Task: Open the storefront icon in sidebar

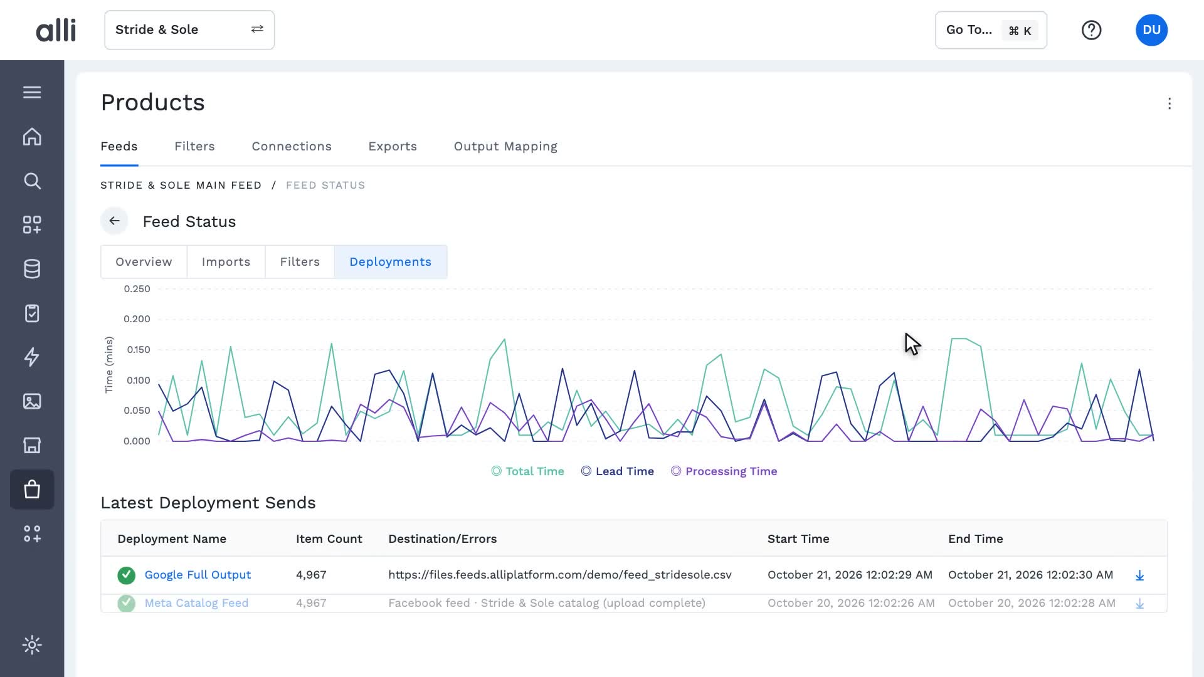Action: click(32, 445)
